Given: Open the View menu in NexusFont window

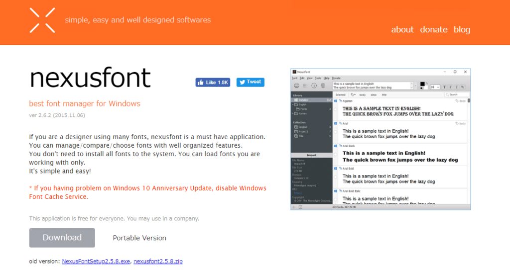Looking at the screenshot, I should point(310,78).
